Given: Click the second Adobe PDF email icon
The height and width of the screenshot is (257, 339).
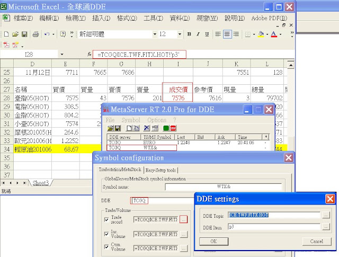Looking at the screenshot, I should pos(15,45).
